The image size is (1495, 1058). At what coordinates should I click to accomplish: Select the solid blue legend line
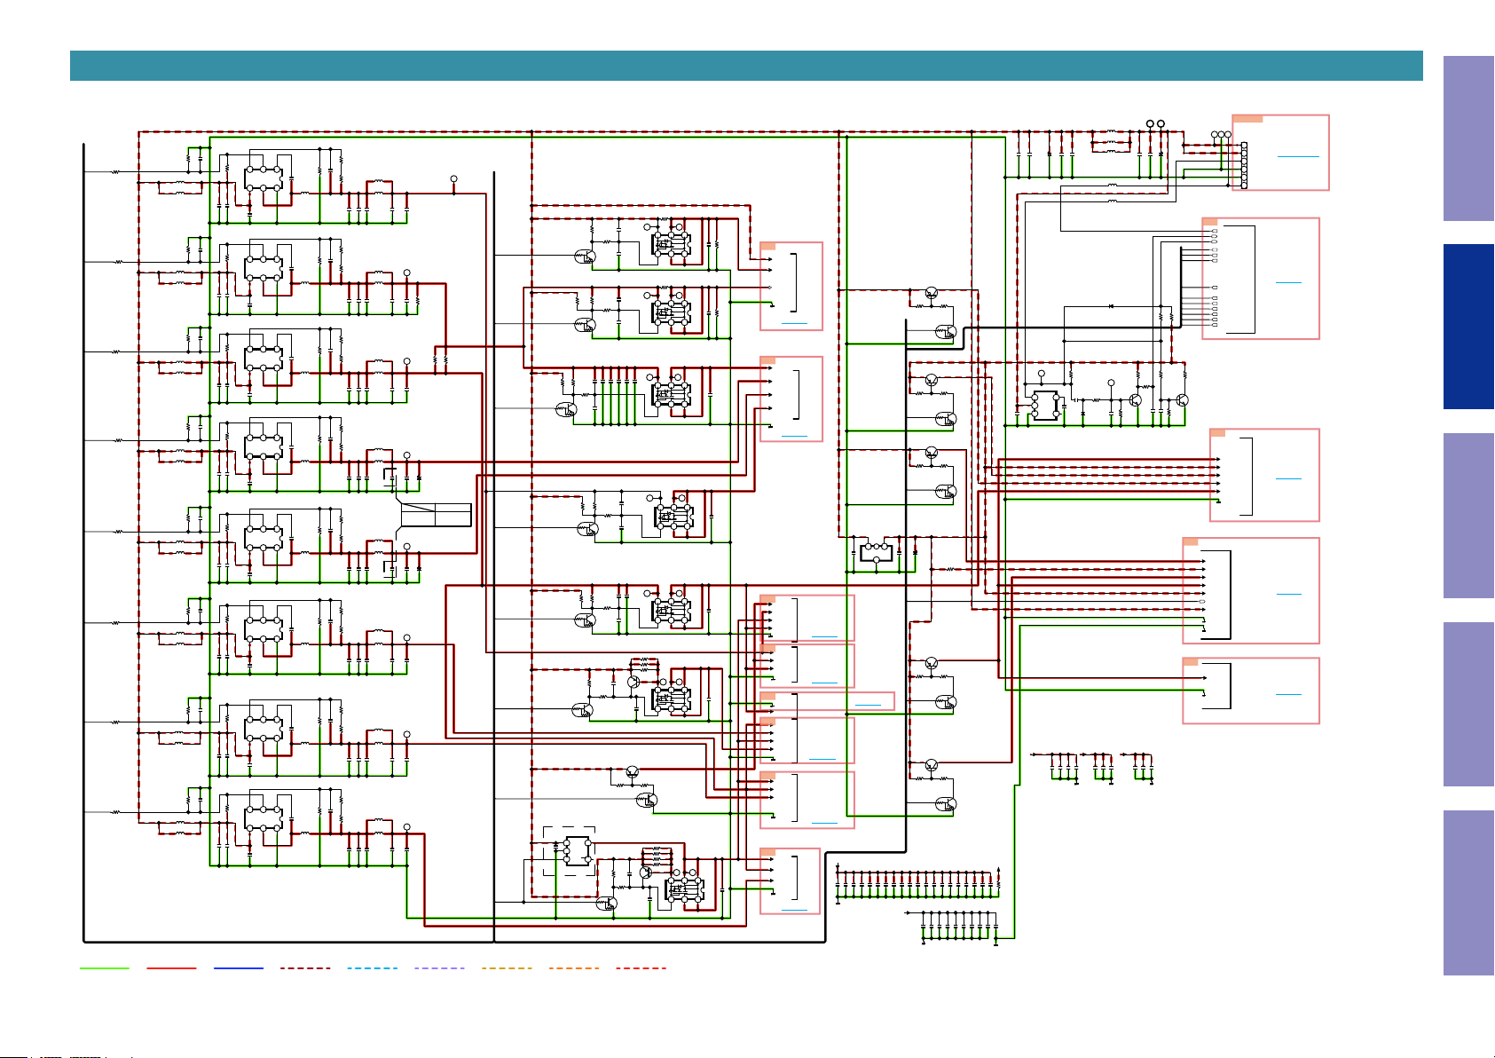point(239,968)
